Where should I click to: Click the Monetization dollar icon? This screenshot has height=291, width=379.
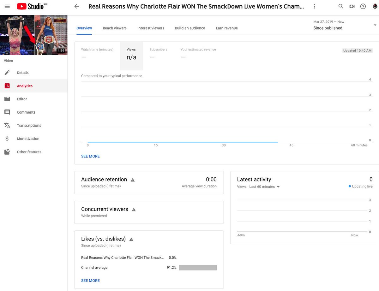7,139
